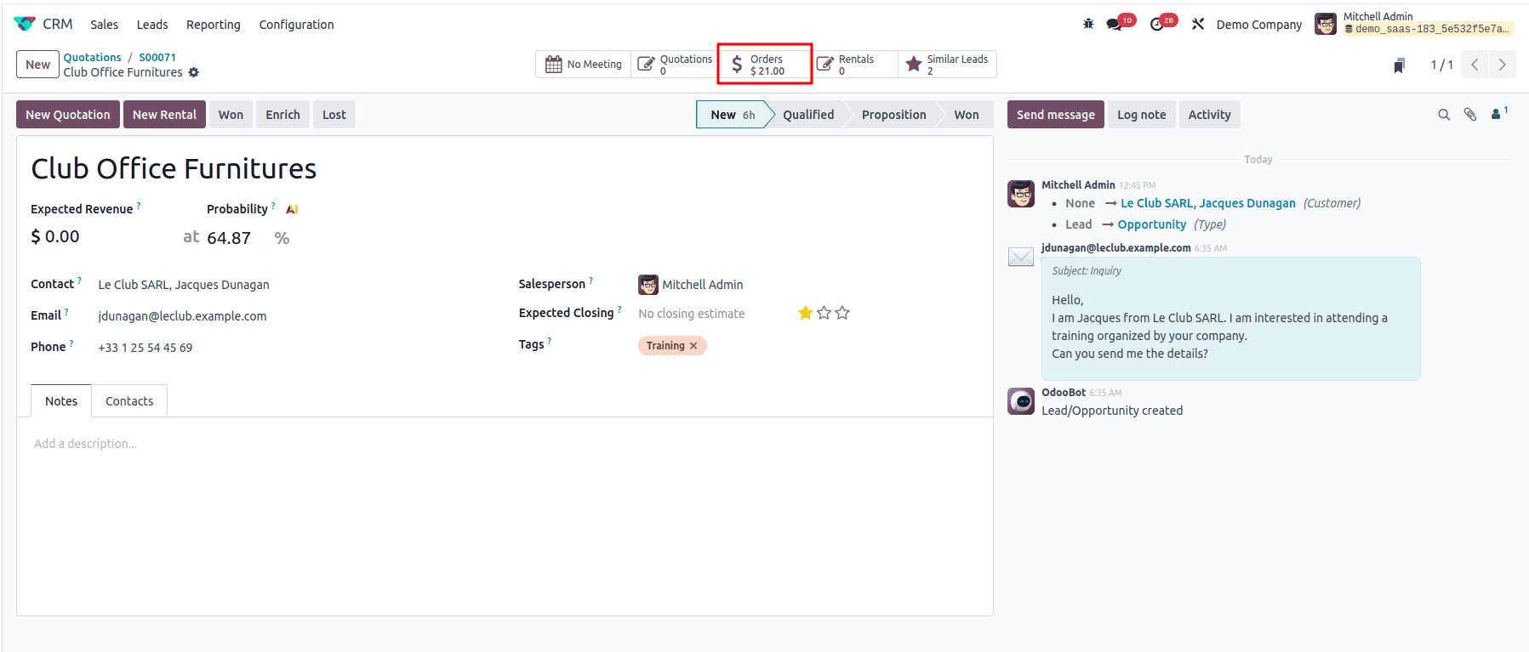1529x652 pixels.
Task: Go to previous record arrow
Action: click(1475, 65)
